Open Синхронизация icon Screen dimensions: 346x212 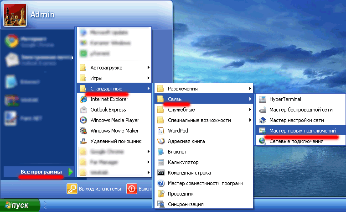coord(161,204)
